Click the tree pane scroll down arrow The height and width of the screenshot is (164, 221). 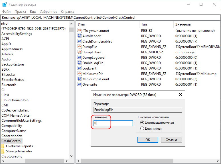72,156
